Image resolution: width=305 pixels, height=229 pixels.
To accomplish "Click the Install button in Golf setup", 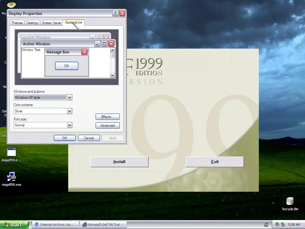I will [x=119, y=162].
